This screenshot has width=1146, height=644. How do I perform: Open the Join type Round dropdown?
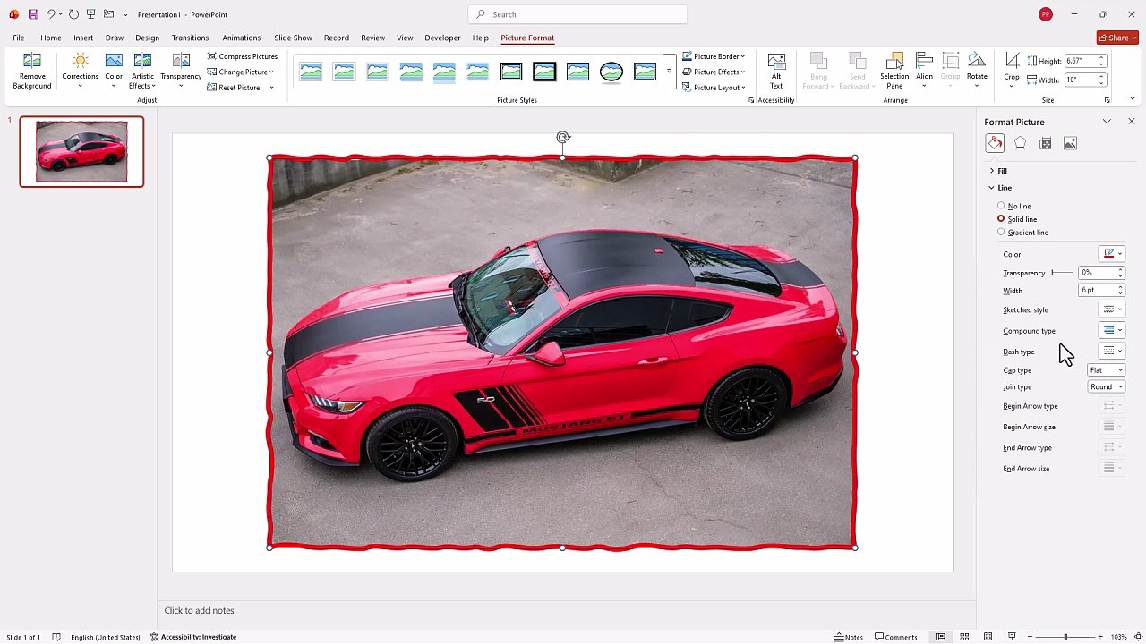click(x=1107, y=387)
